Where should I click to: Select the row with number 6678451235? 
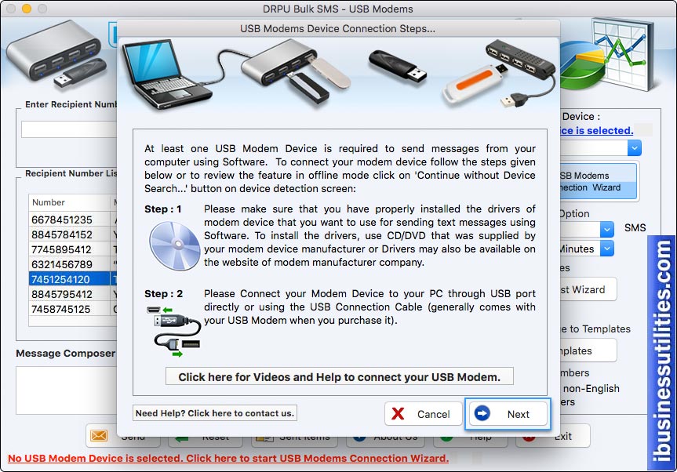pos(73,220)
